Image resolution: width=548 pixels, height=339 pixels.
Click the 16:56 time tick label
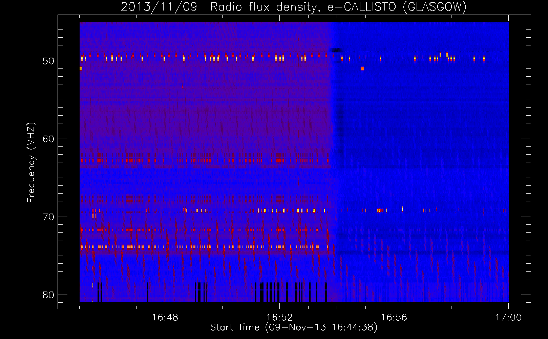click(394, 318)
